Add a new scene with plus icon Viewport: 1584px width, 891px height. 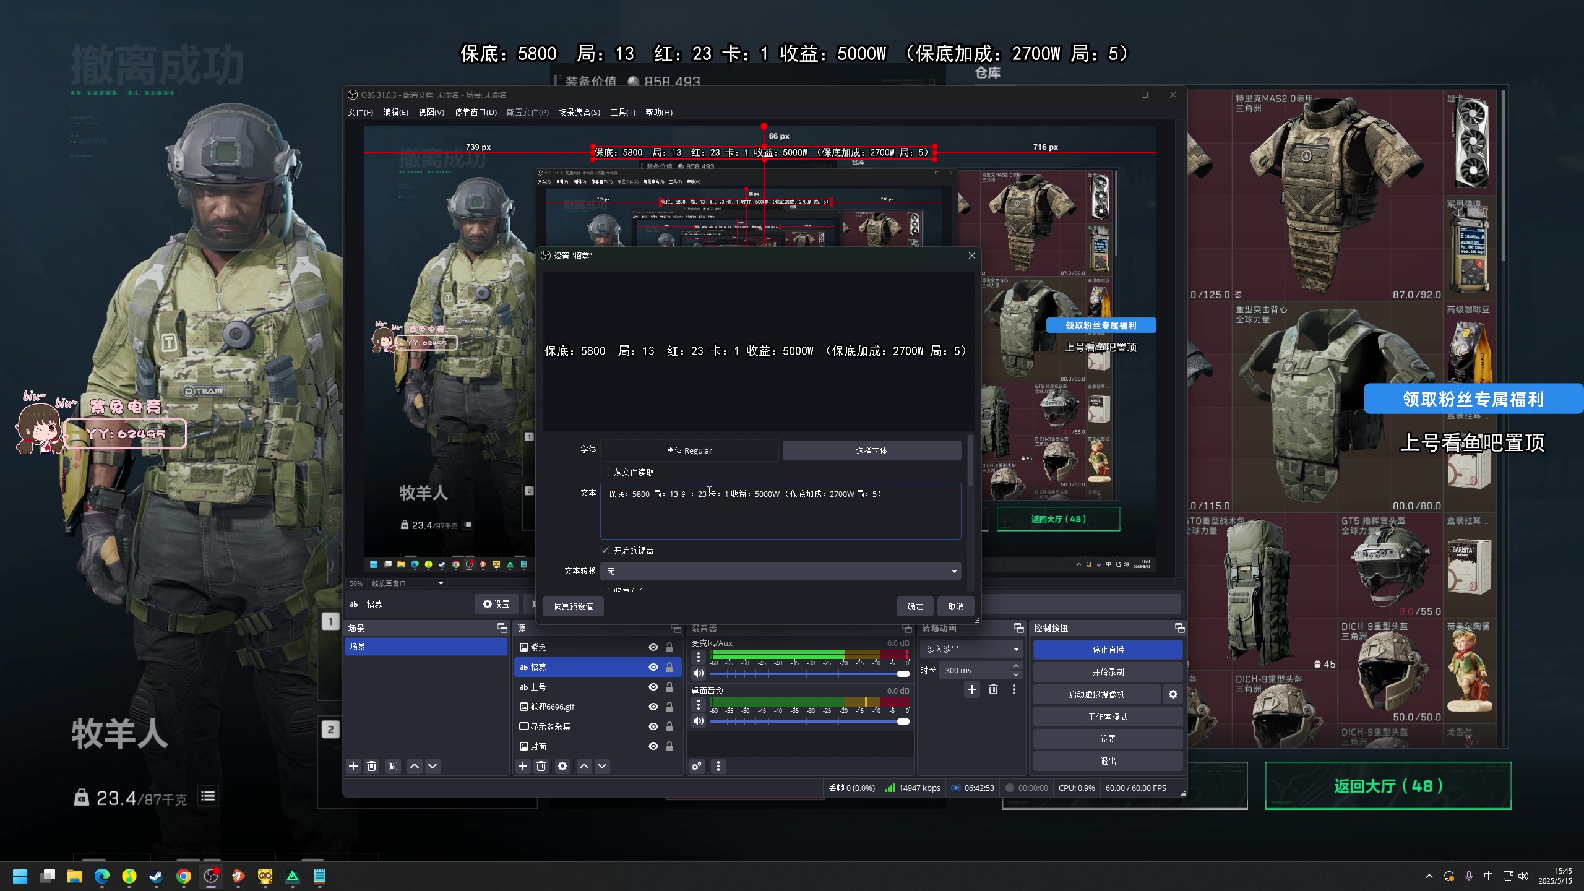click(x=353, y=766)
